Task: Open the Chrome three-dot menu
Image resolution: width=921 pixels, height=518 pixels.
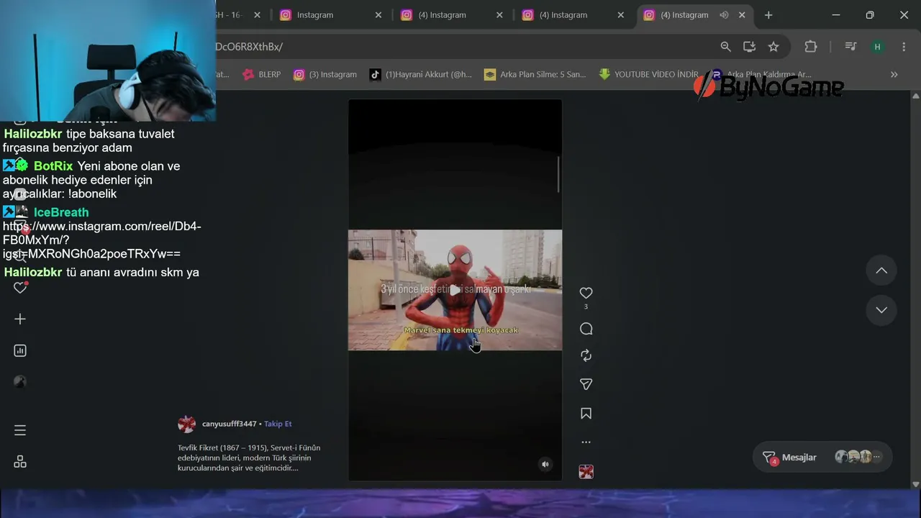Action: point(904,47)
